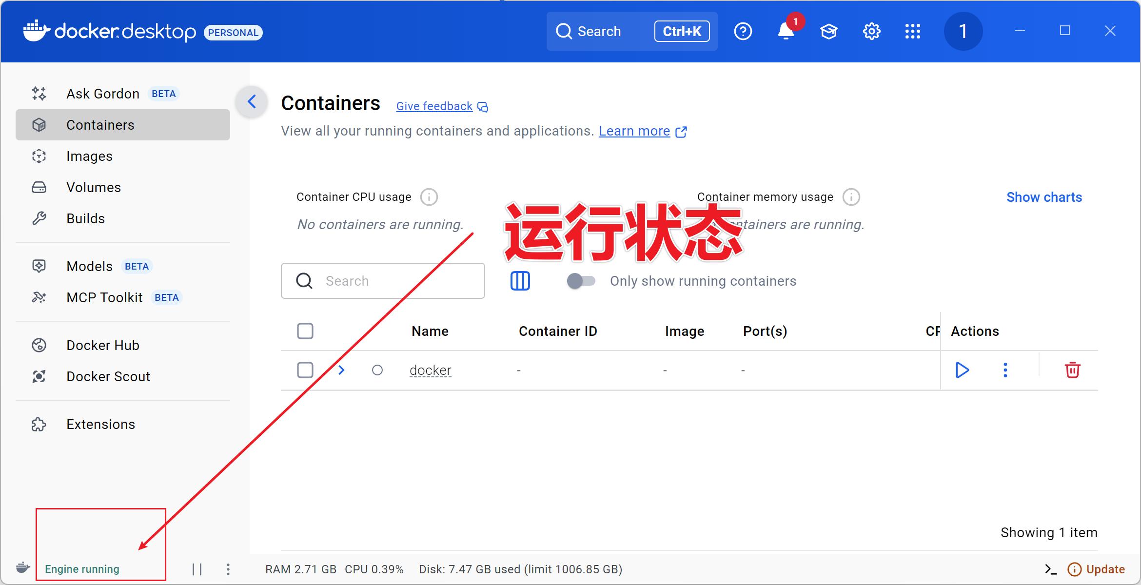The image size is (1141, 585).
Task: Click the Give feedback link
Action: (433, 106)
